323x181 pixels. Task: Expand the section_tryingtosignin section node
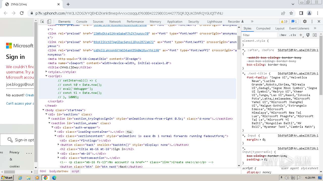click(49, 118)
